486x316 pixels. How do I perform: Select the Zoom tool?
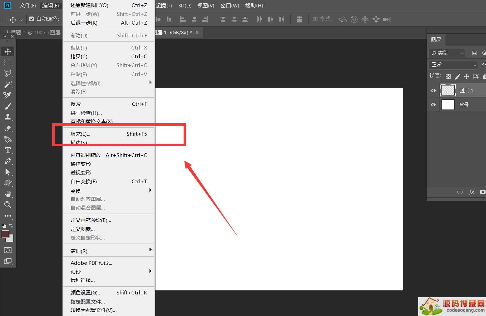click(8, 205)
